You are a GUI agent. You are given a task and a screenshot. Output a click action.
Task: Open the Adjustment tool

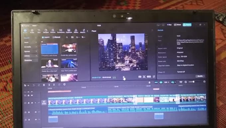point(83,31)
